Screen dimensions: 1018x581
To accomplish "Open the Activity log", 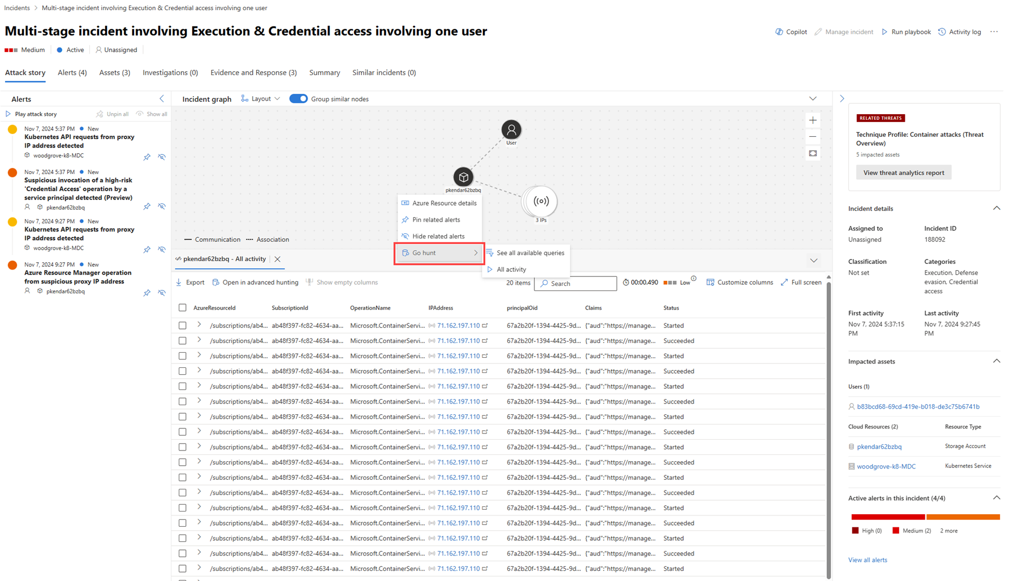I will (960, 32).
